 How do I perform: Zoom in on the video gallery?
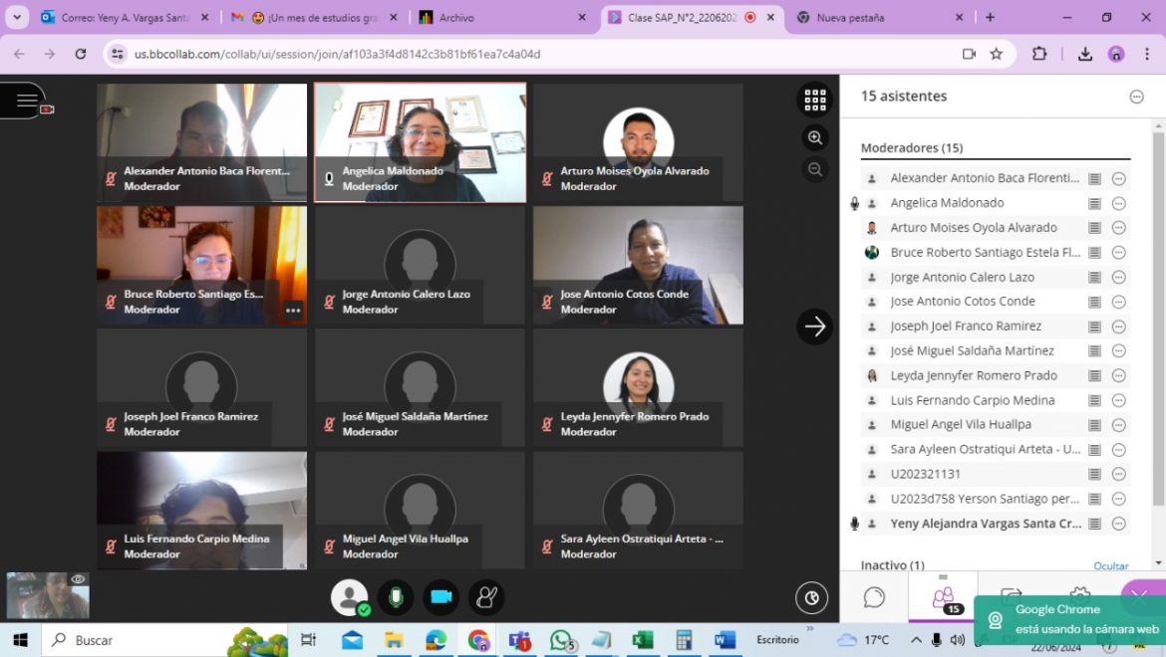[x=815, y=138]
